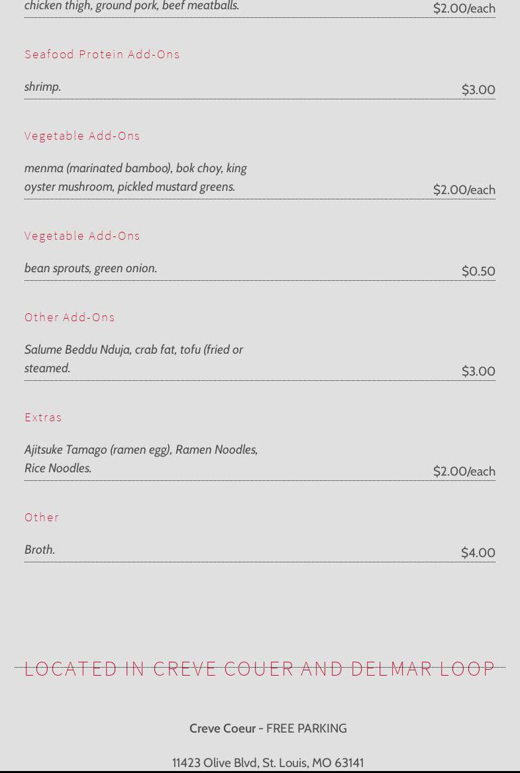Screen dimensions: 520x773
Task: Click the "Seafood Protein Add-Ons" heading
Action: (102, 54)
